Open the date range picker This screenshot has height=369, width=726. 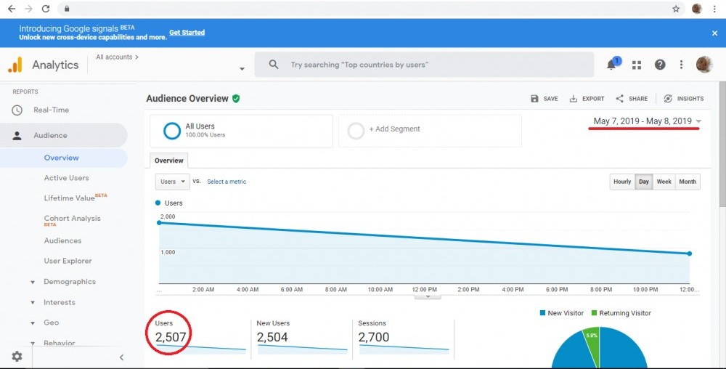(x=648, y=121)
